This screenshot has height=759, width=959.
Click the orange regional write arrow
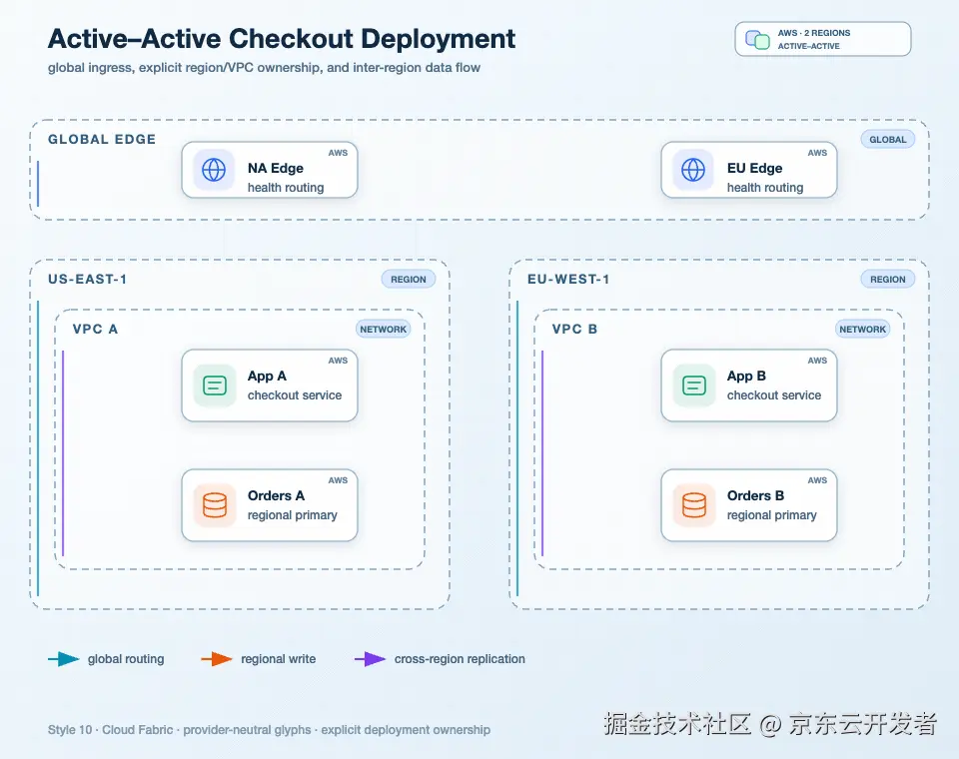tap(217, 659)
